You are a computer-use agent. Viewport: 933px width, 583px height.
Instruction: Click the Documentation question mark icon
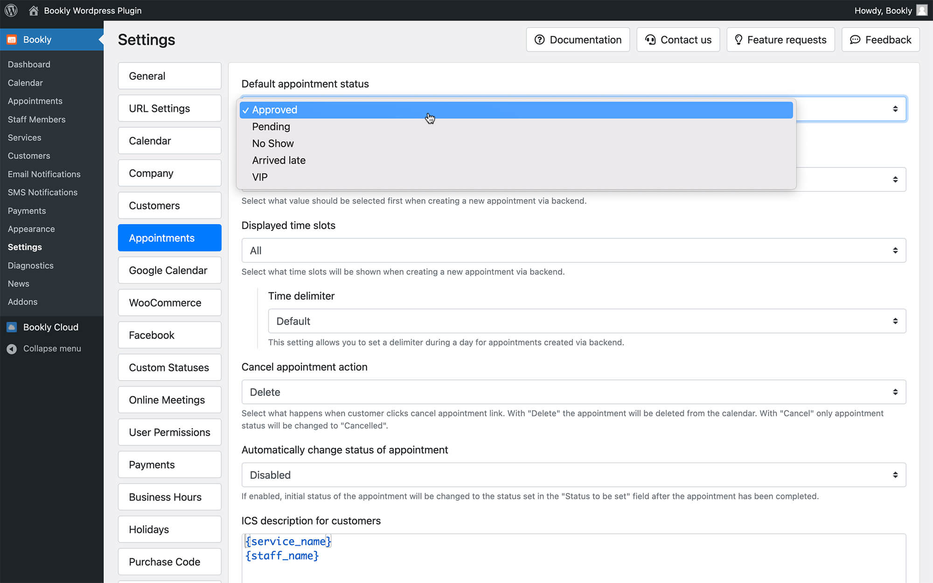pyautogui.click(x=540, y=40)
